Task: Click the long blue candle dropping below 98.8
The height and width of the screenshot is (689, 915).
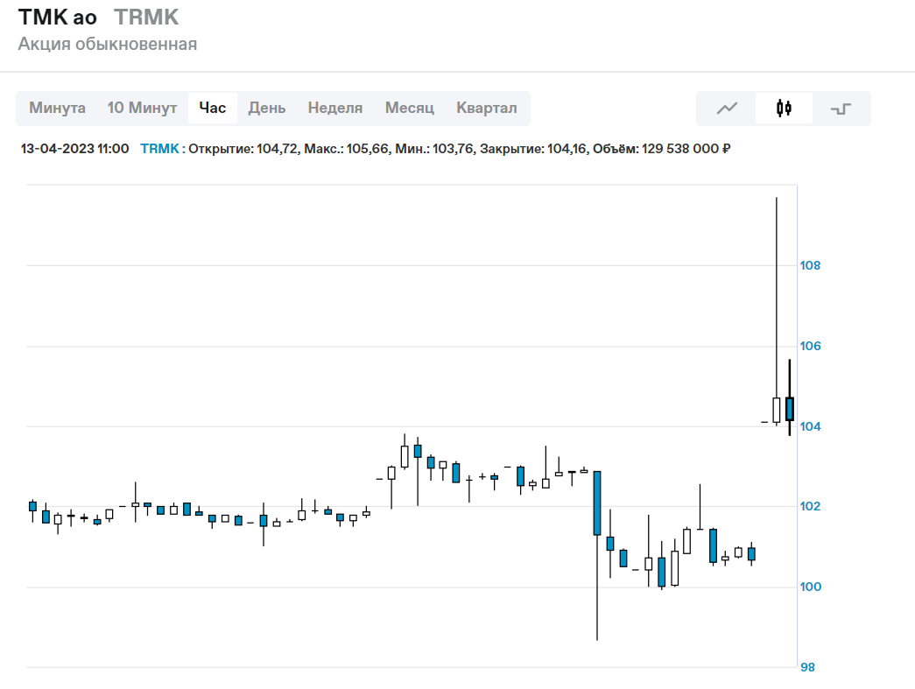Action: click(597, 503)
